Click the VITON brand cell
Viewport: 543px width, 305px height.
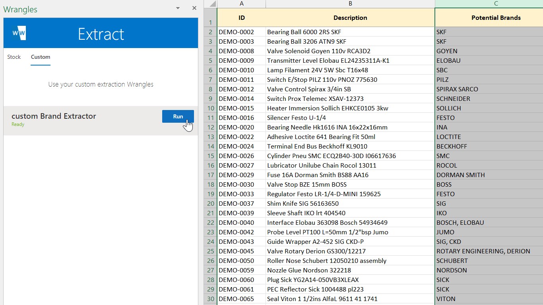[489, 299]
